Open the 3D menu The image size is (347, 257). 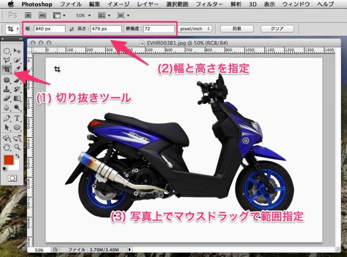[x=253, y=4]
